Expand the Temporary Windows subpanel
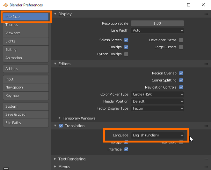 (60, 118)
